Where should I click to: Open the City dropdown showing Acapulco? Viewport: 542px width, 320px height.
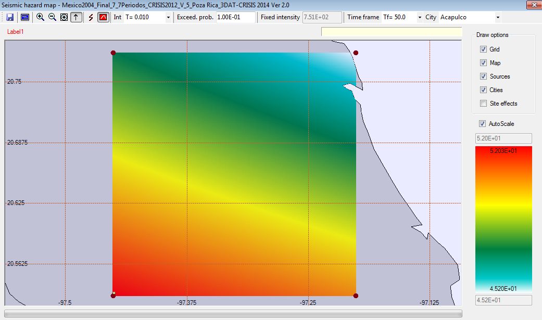click(x=498, y=18)
